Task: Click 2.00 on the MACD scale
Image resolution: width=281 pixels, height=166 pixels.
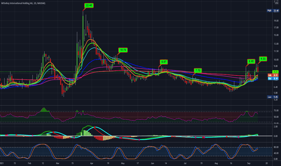Action: pos(276,127)
